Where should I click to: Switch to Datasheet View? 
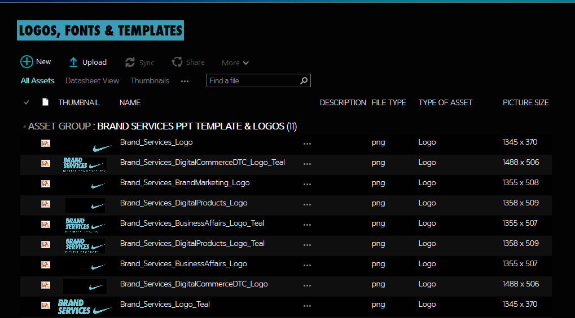tap(92, 80)
